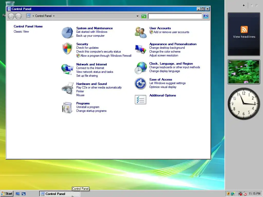Open the Ease of Access icon

(x=140, y=83)
